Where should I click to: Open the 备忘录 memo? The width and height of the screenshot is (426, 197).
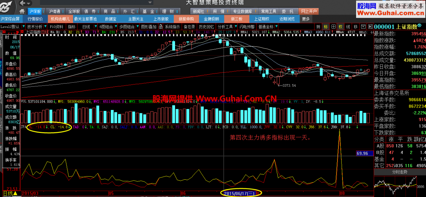pyautogui.click(x=189, y=27)
